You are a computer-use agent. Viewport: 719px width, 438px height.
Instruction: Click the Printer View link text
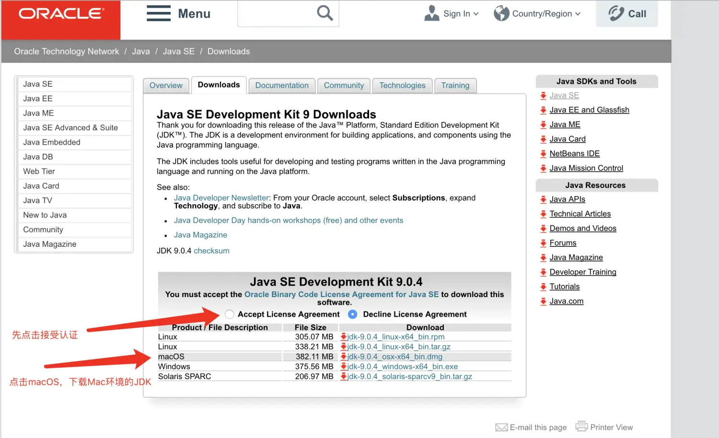pos(612,427)
